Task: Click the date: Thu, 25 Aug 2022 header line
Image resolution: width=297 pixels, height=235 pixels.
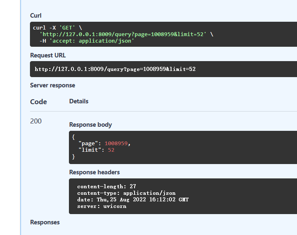Action: click(x=133, y=200)
